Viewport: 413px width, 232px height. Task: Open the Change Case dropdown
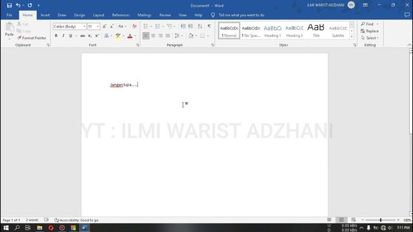coord(122,26)
